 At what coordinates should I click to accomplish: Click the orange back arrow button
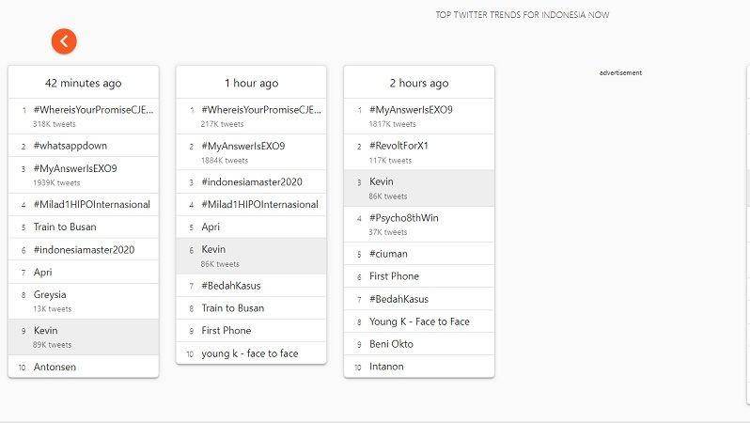pyautogui.click(x=64, y=41)
